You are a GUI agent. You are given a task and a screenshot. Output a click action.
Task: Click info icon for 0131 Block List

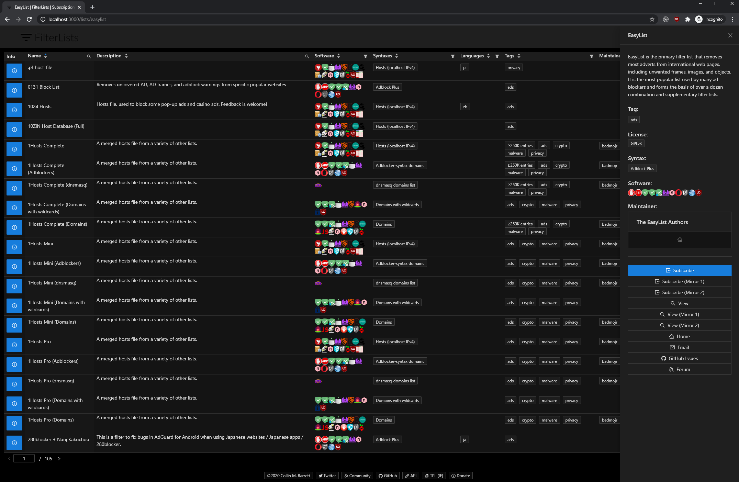pyautogui.click(x=14, y=90)
